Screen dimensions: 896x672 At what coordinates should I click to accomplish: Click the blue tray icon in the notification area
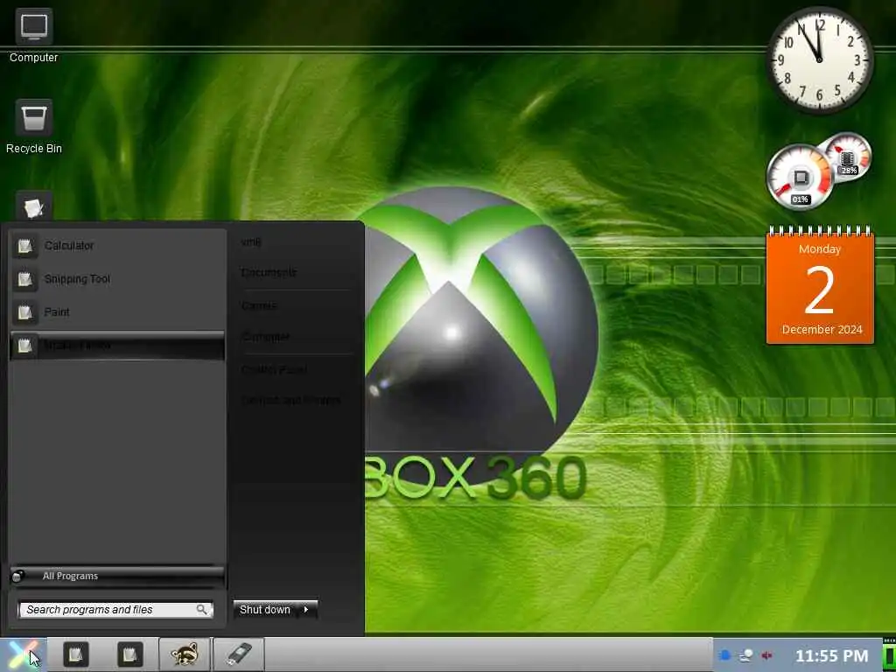point(725,655)
